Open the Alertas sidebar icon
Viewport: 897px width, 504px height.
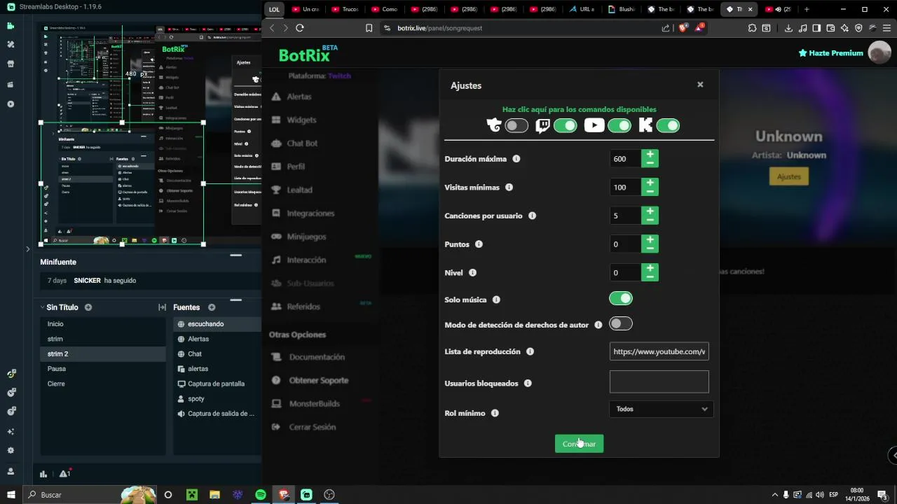pyautogui.click(x=276, y=97)
